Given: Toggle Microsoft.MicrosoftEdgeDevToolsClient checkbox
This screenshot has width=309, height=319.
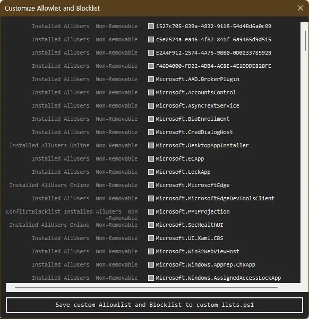Looking at the screenshot, I should [151, 198].
